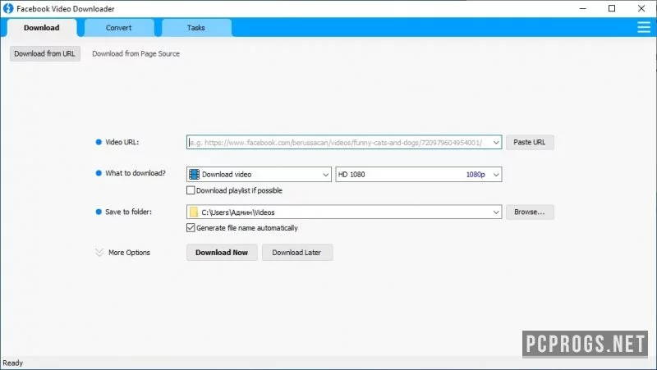The height and width of the screenshot is (370, 657).
Task: Click the Ready status bar text
Action: pyautogui.click(x=13, y=363)
